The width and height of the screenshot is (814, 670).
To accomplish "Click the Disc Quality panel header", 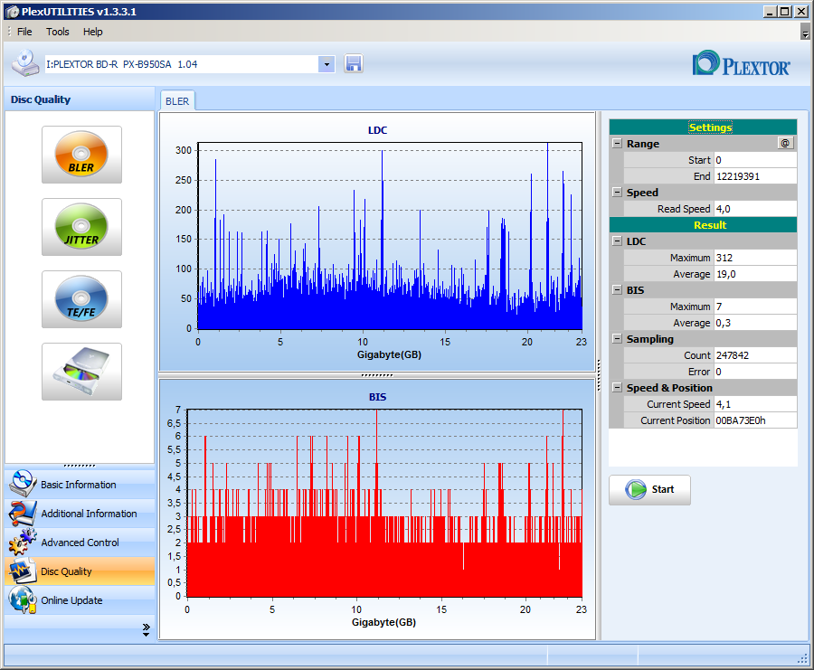I will click(80, 99).
